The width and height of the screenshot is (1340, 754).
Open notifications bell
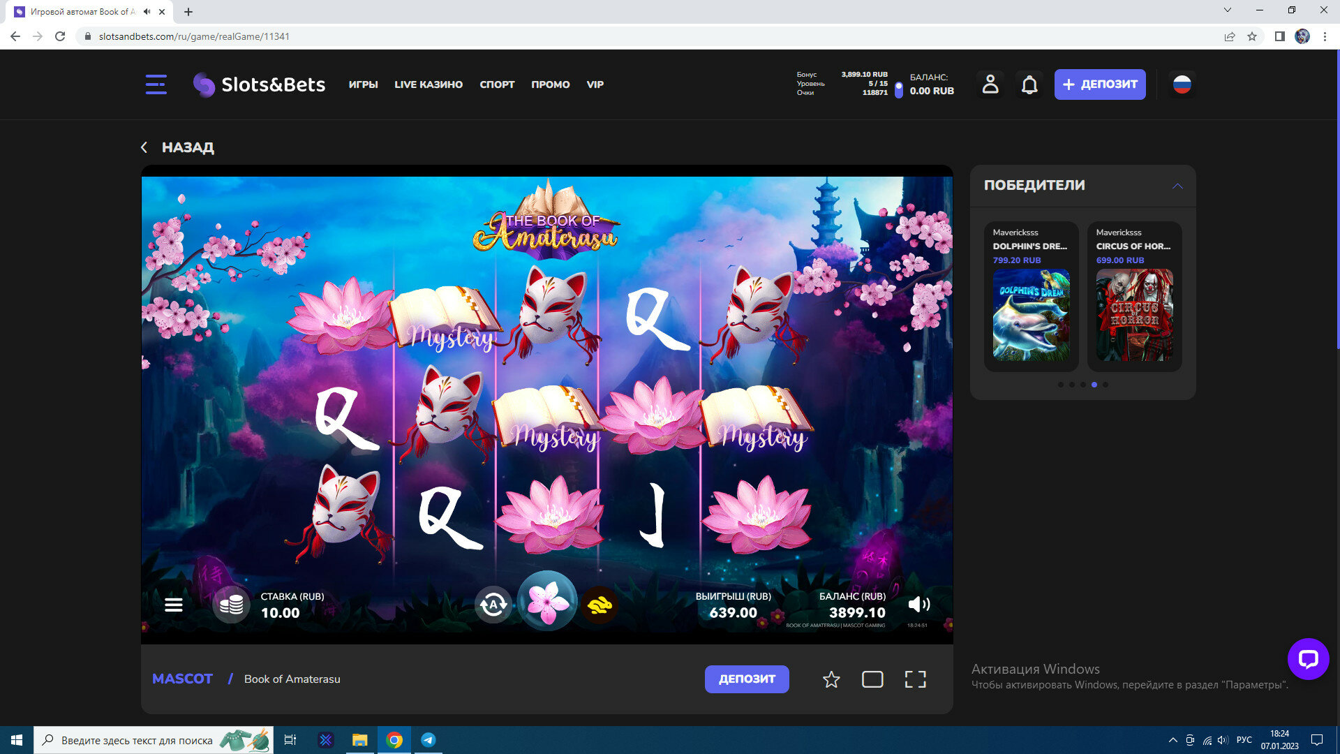pos(1029,84)
